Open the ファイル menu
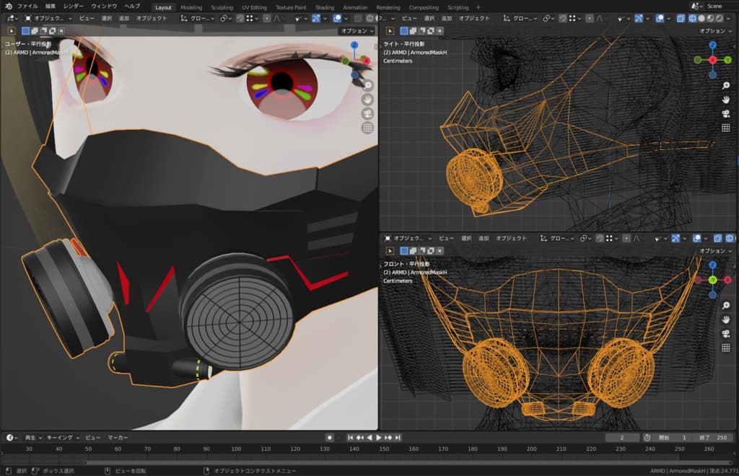This screenshot has width=739, height=476. pos(27,6)
